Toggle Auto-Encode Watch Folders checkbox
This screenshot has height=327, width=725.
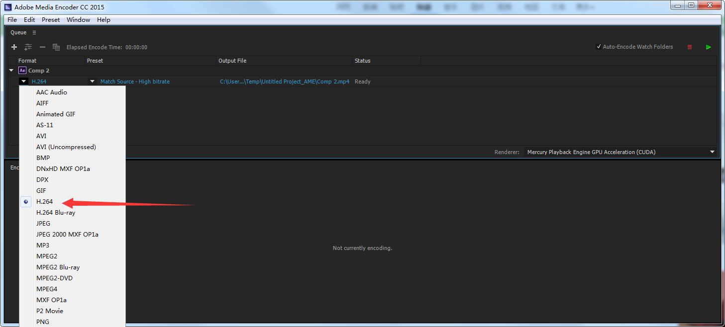tap(599, 47)
